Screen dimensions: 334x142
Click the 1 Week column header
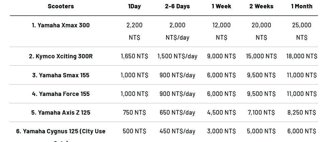coord(221,6)
